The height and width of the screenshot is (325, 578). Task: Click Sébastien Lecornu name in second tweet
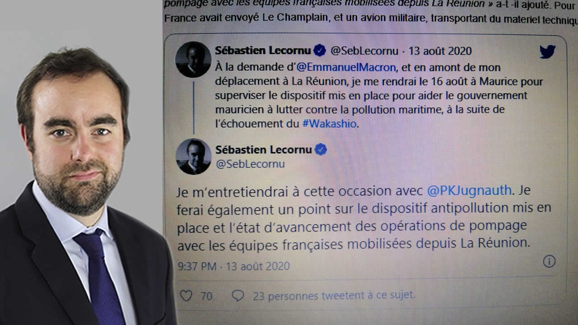[264, 149]
